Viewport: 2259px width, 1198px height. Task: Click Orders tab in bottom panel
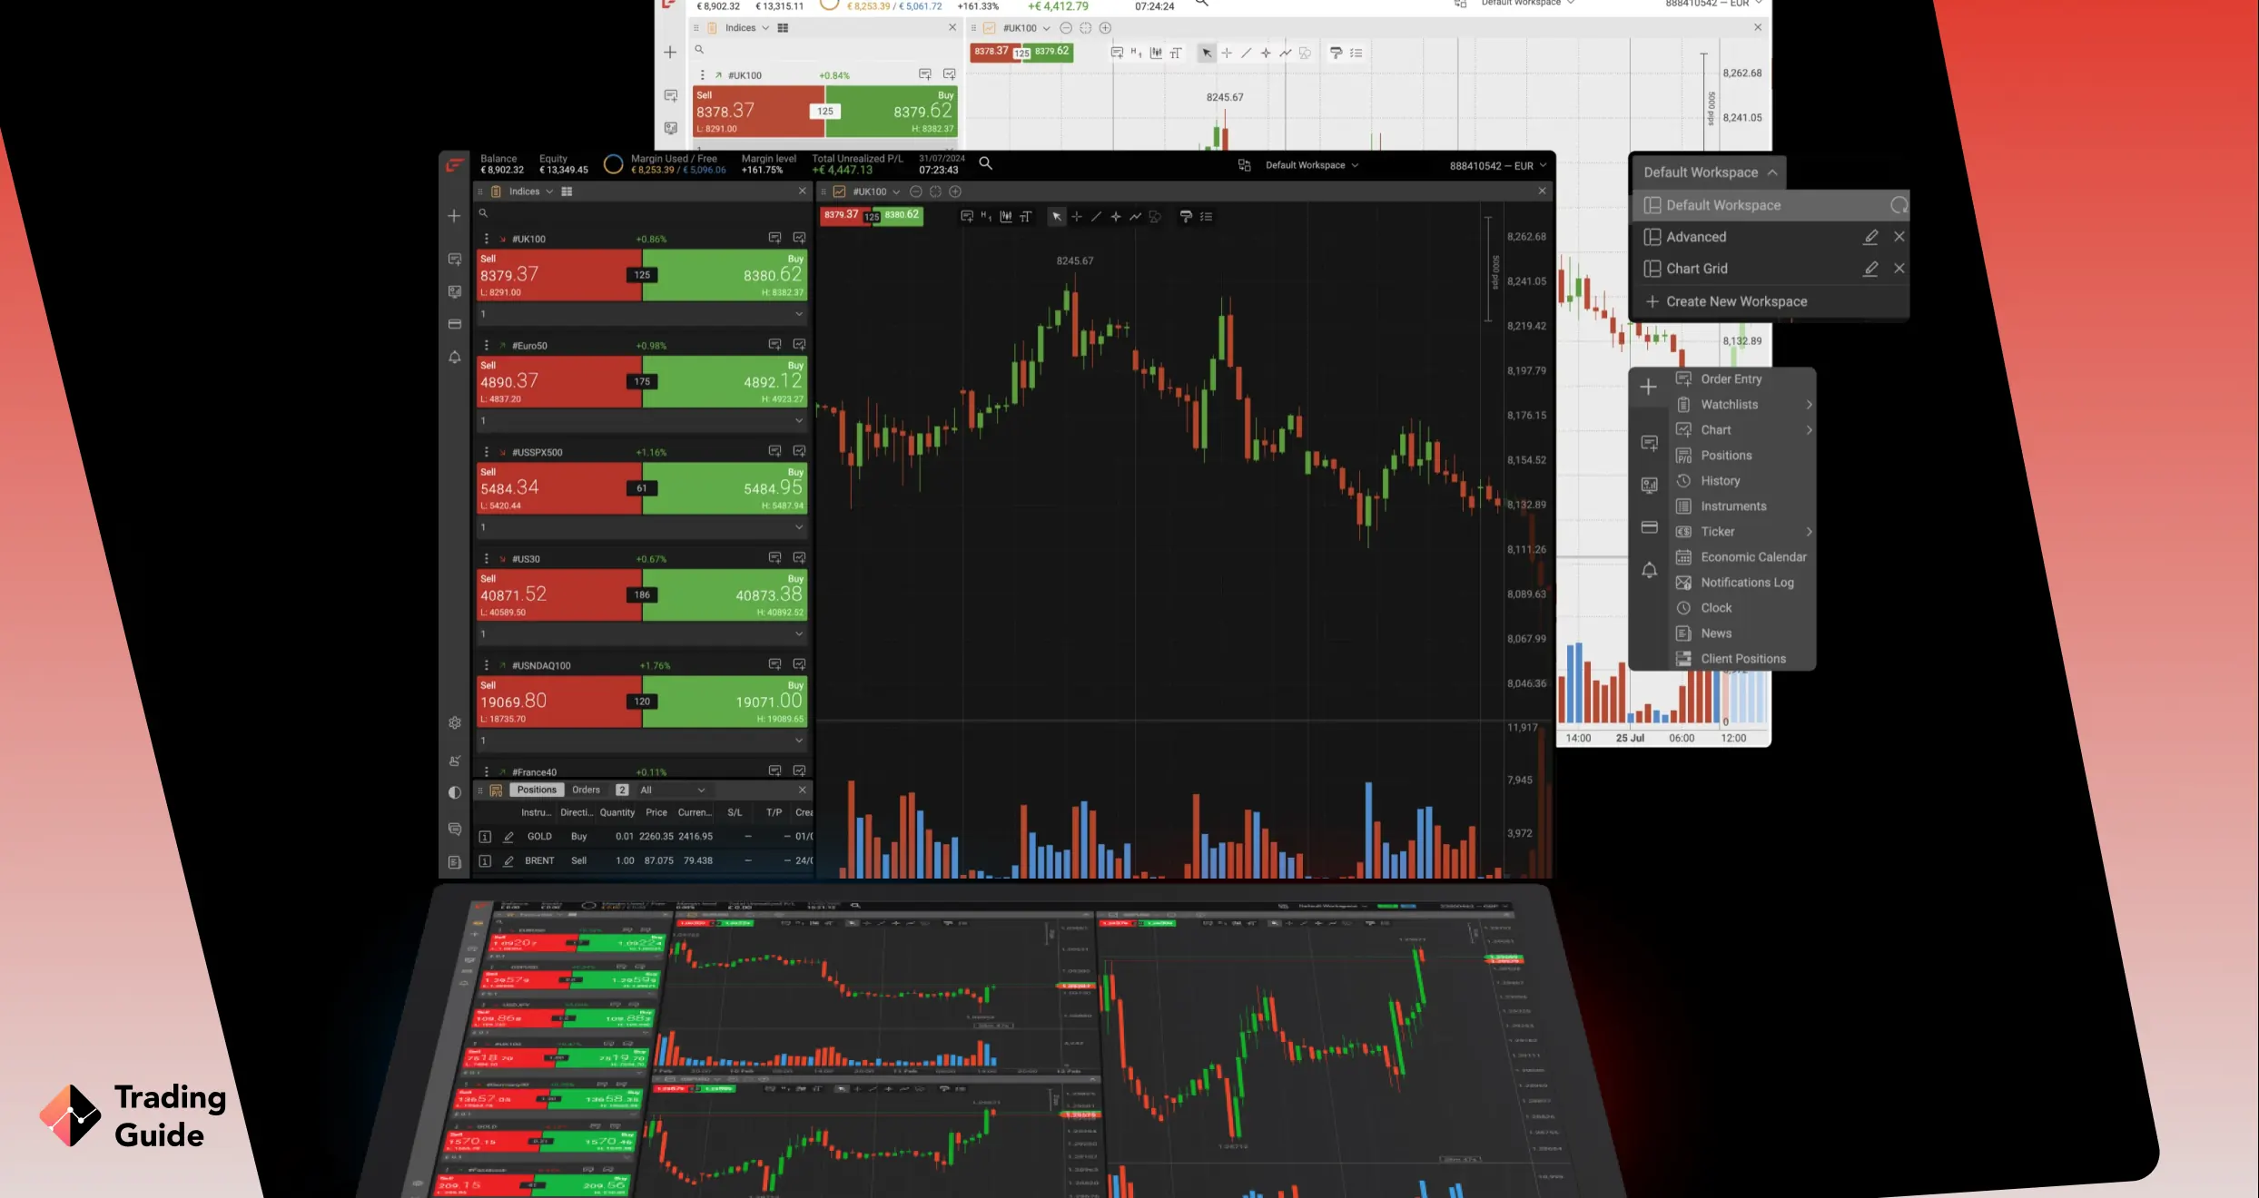[586, 789]
